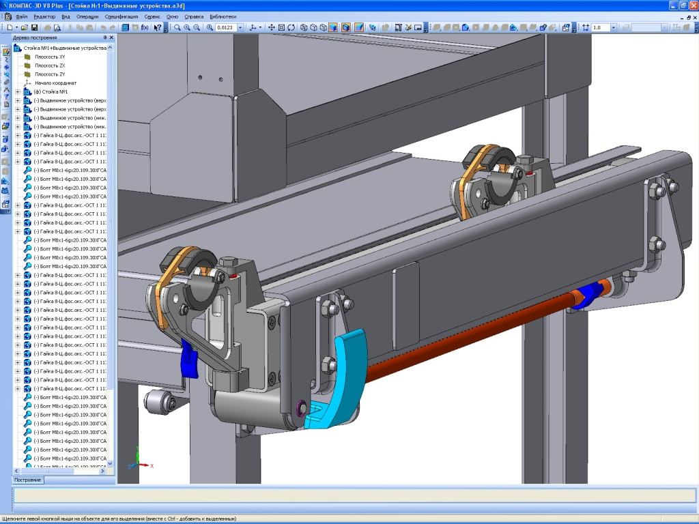
Task: Open the variables f(x) tool
Action: click(x=145, y=27)
